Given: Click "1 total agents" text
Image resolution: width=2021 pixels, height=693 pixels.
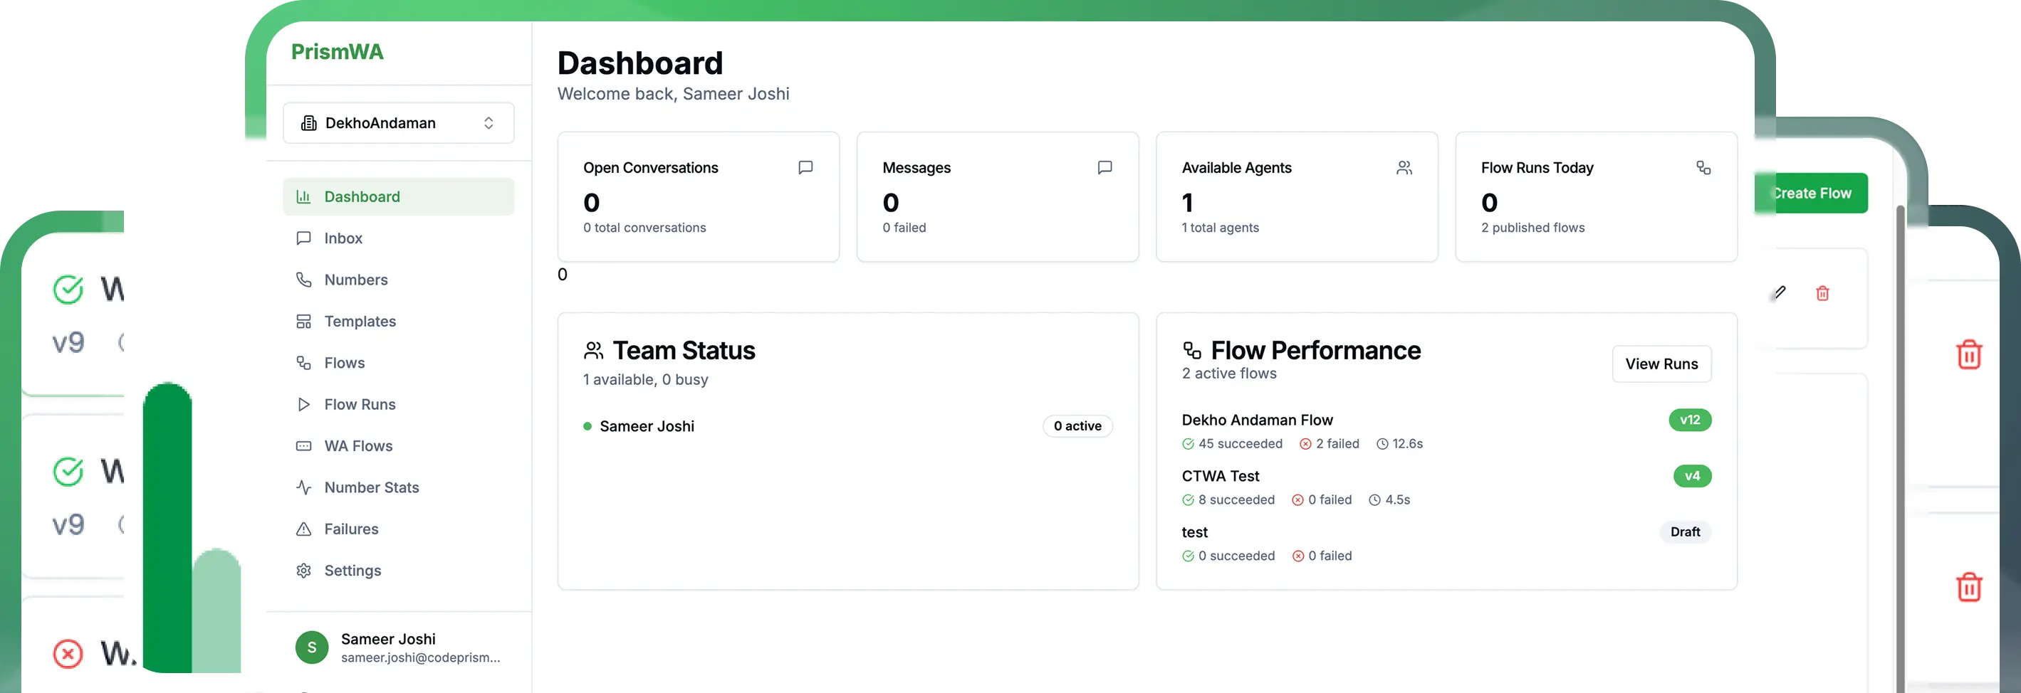Looking at the screenshot, I should pos(1221,228).
